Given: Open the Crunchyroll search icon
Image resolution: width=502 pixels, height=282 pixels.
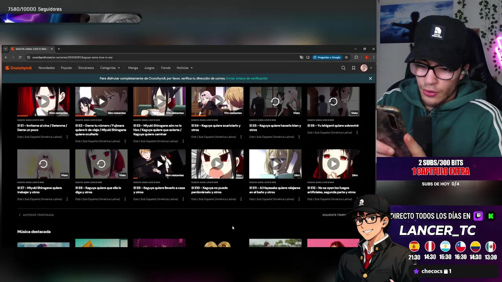Looking at the screenshot, I should [343, 68].
